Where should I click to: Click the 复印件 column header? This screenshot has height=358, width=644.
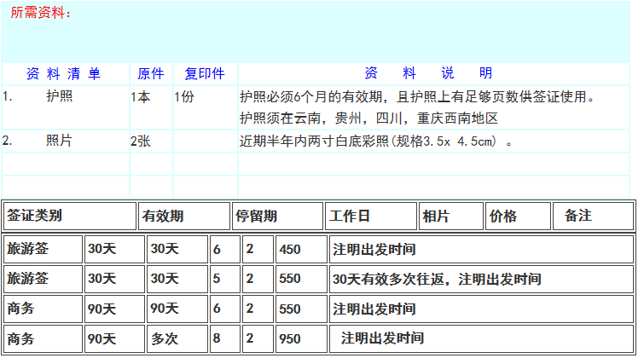pos(205,73)
